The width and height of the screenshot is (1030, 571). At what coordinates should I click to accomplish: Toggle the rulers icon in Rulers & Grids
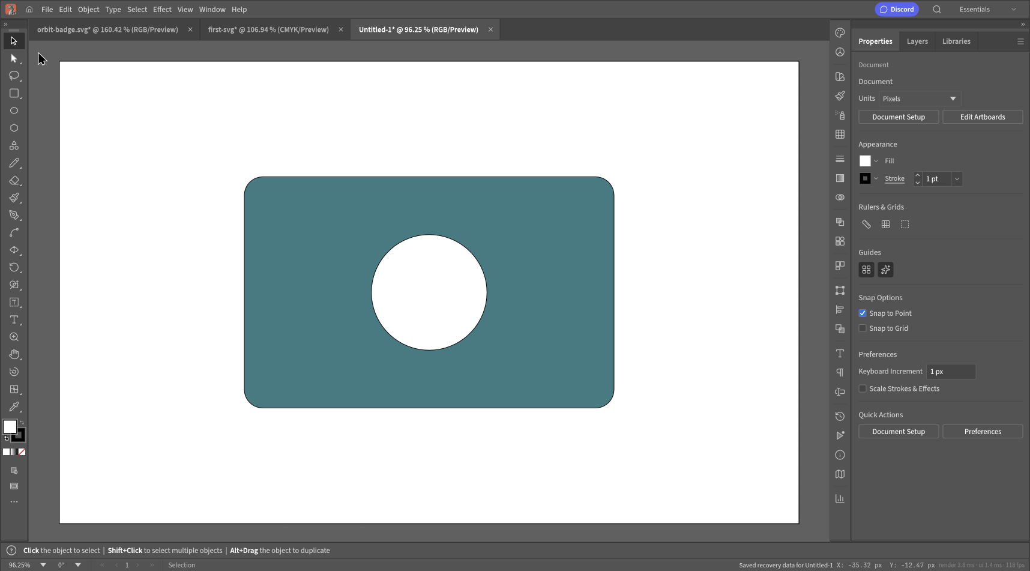[866, 224]
